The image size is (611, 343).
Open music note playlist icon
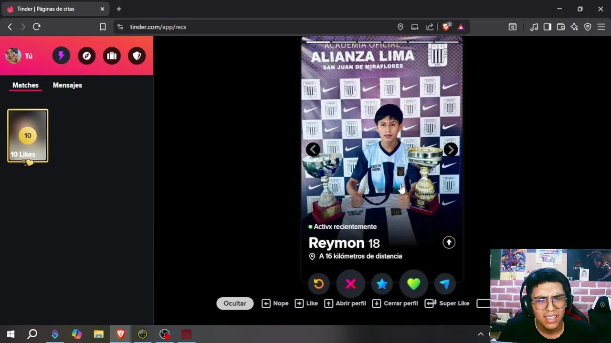tap(534, 27)
